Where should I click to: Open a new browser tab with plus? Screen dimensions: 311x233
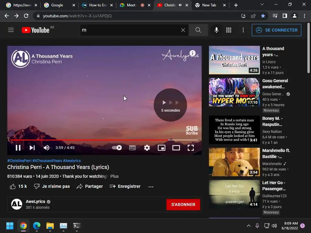(236, 5)
